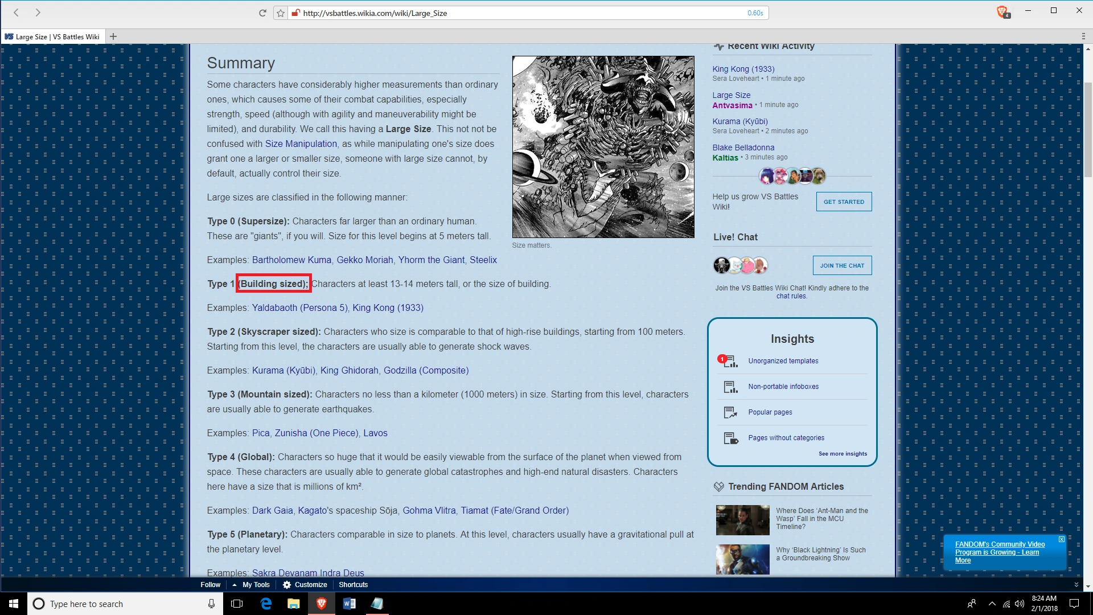Open the Size Manipulation link

pos(301,143)
